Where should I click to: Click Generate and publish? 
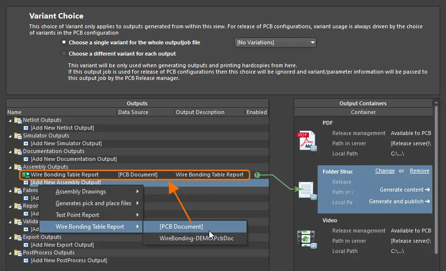(399, 201)
